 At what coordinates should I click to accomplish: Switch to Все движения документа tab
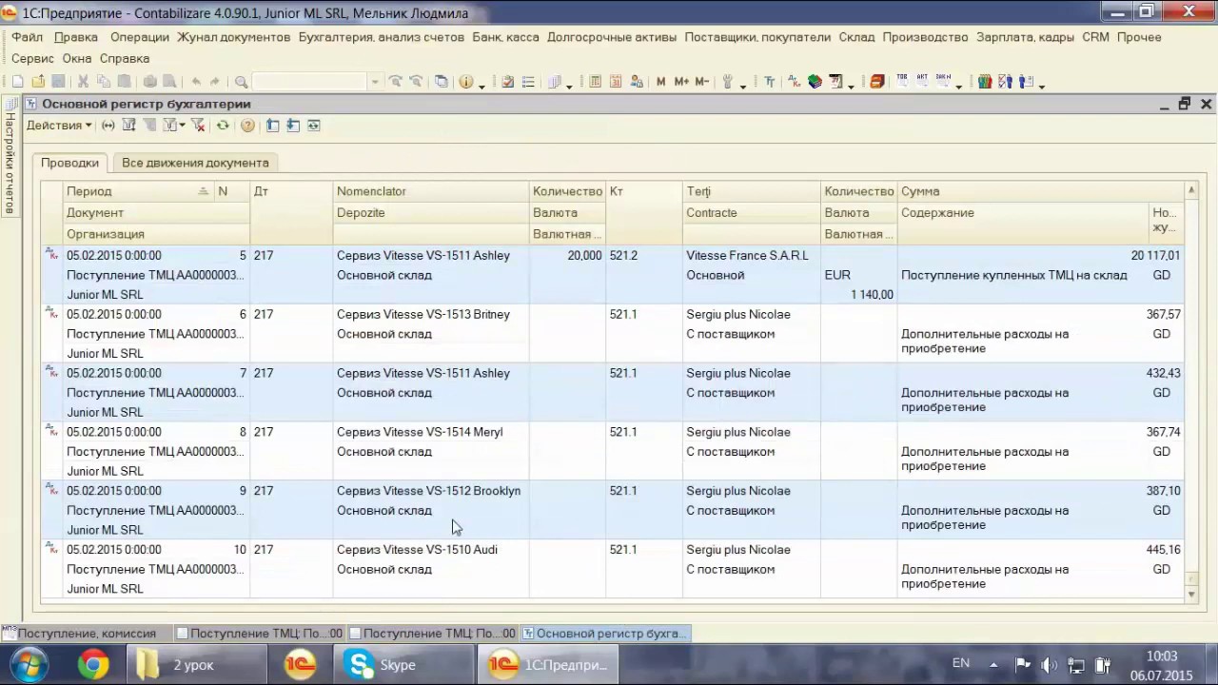click(x=195, y=163)
